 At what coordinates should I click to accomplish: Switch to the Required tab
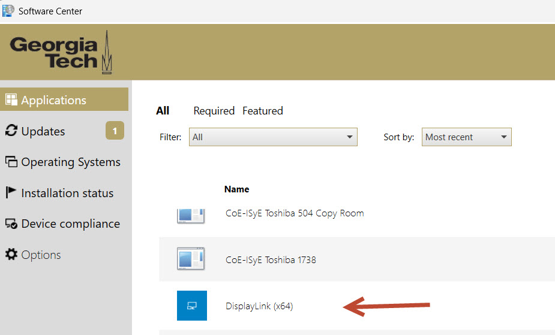click(x=214, y=111)
